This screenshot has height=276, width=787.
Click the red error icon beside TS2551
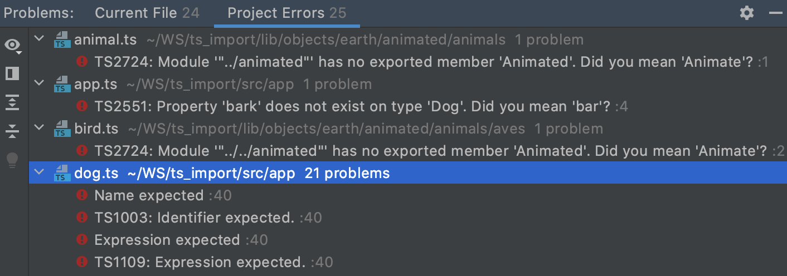coord(82,106)
